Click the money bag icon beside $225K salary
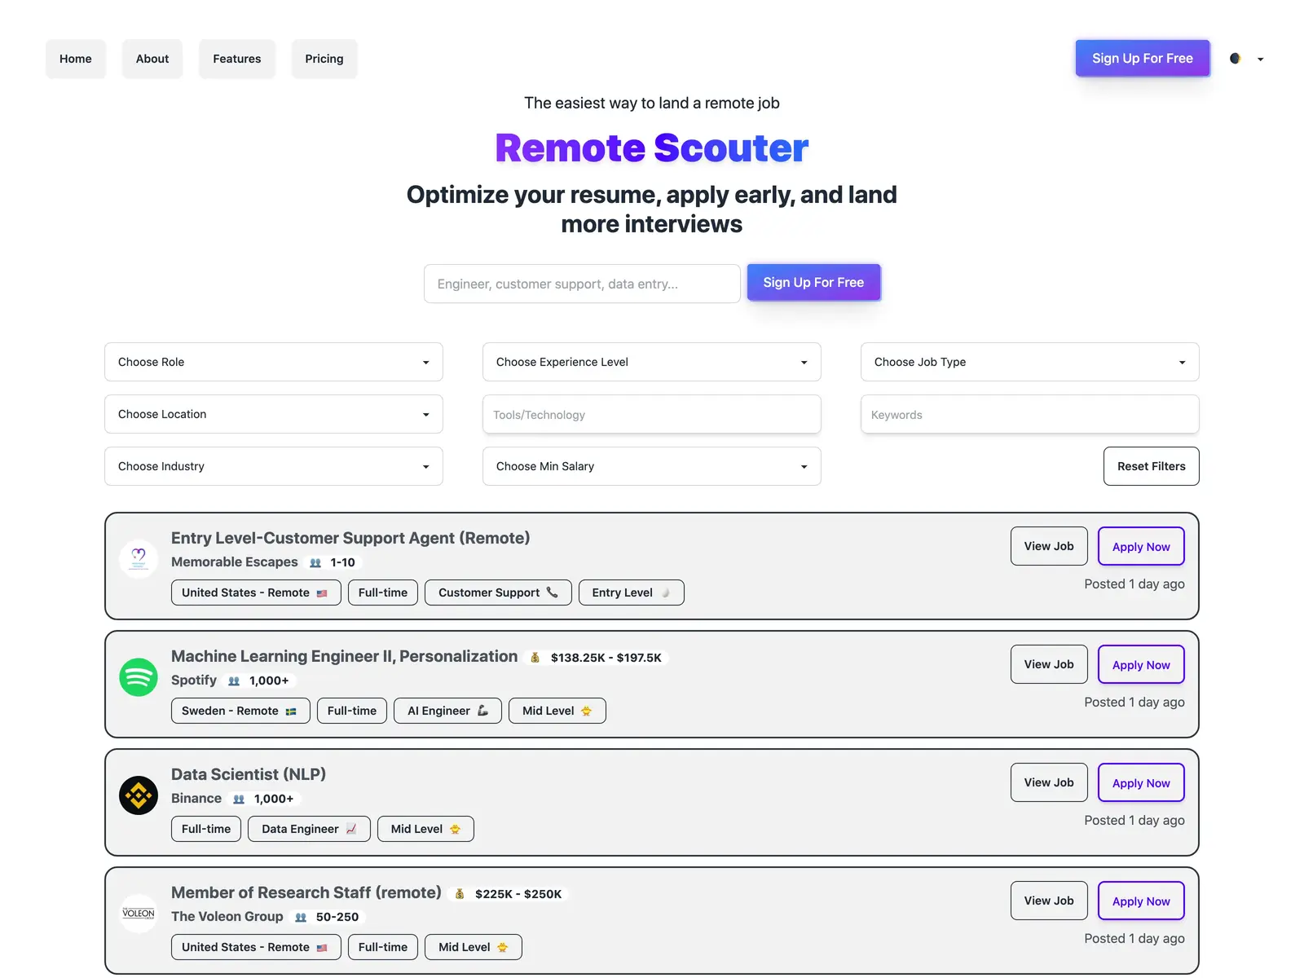1304x978 pixels. [460, 894]
